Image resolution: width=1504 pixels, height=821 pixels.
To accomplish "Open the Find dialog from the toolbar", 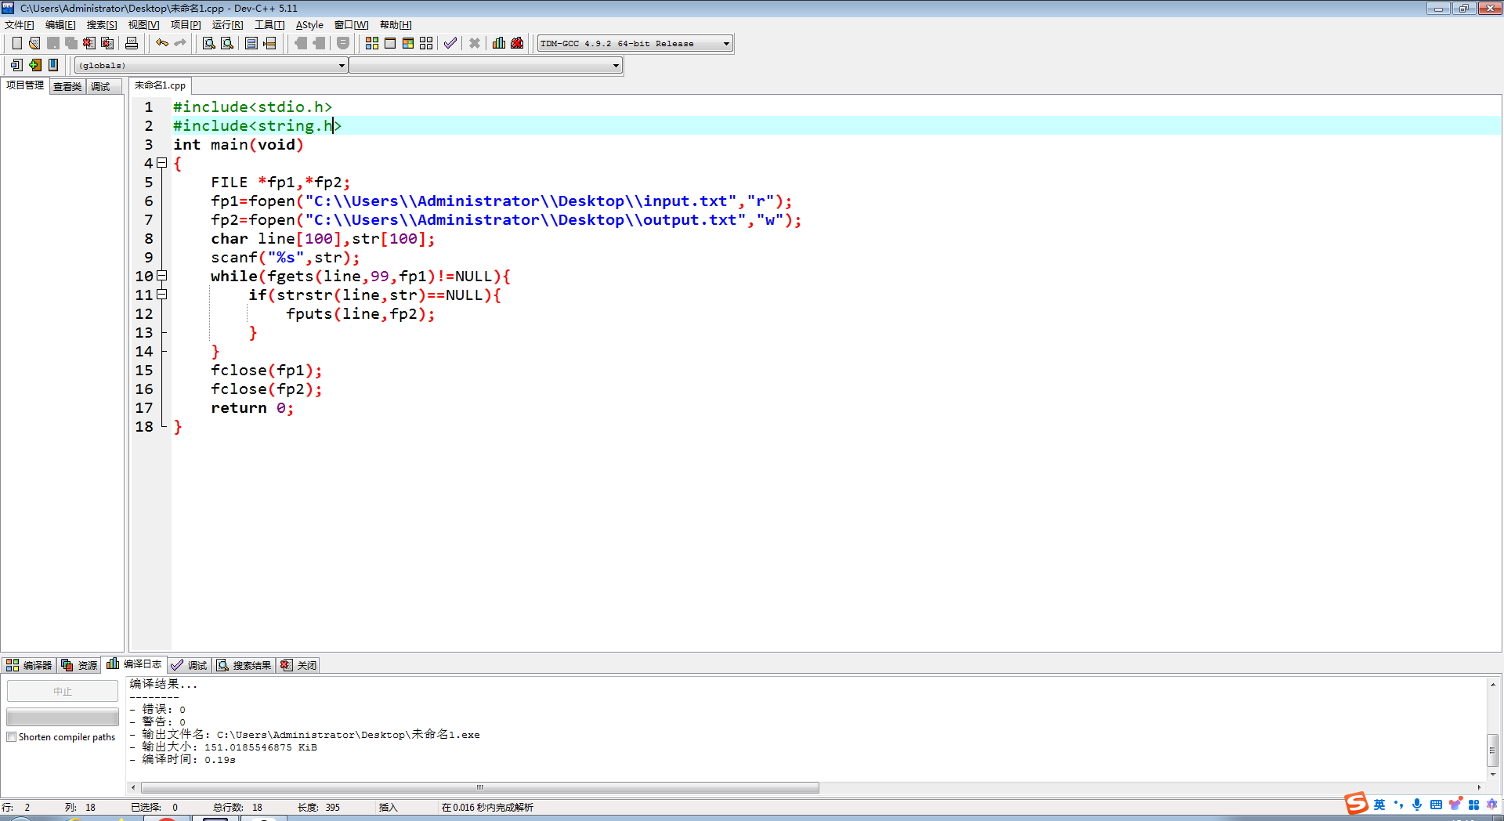I will click(209, 43).
